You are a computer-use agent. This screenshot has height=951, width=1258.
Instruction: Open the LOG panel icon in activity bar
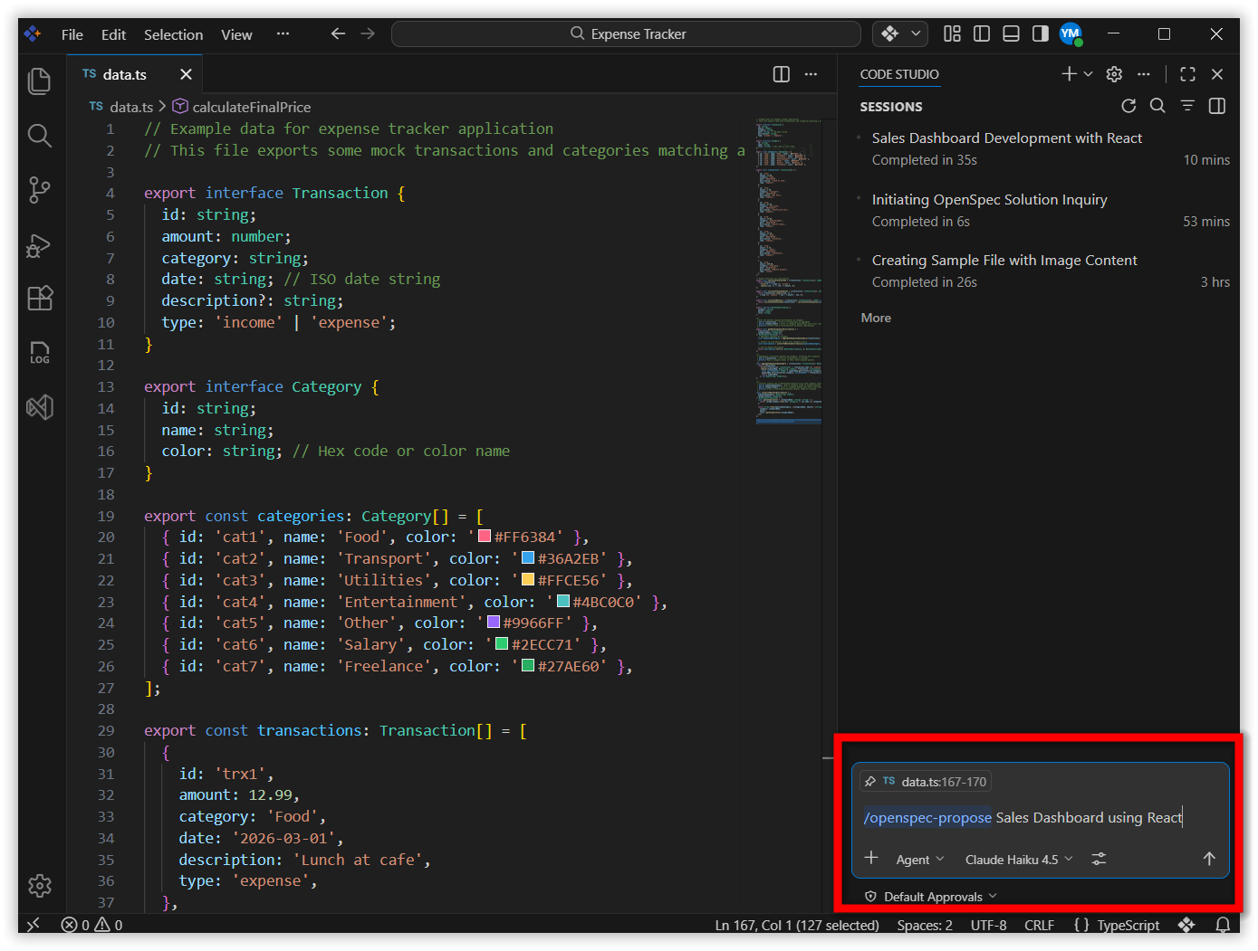coord(40,353)
